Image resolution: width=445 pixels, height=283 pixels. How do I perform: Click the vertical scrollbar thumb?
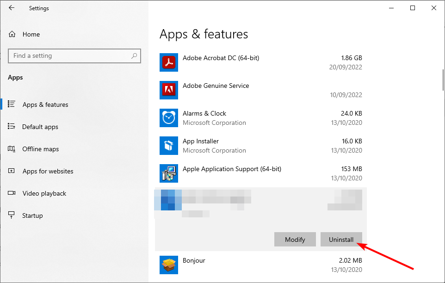click(x=443, y=80)
